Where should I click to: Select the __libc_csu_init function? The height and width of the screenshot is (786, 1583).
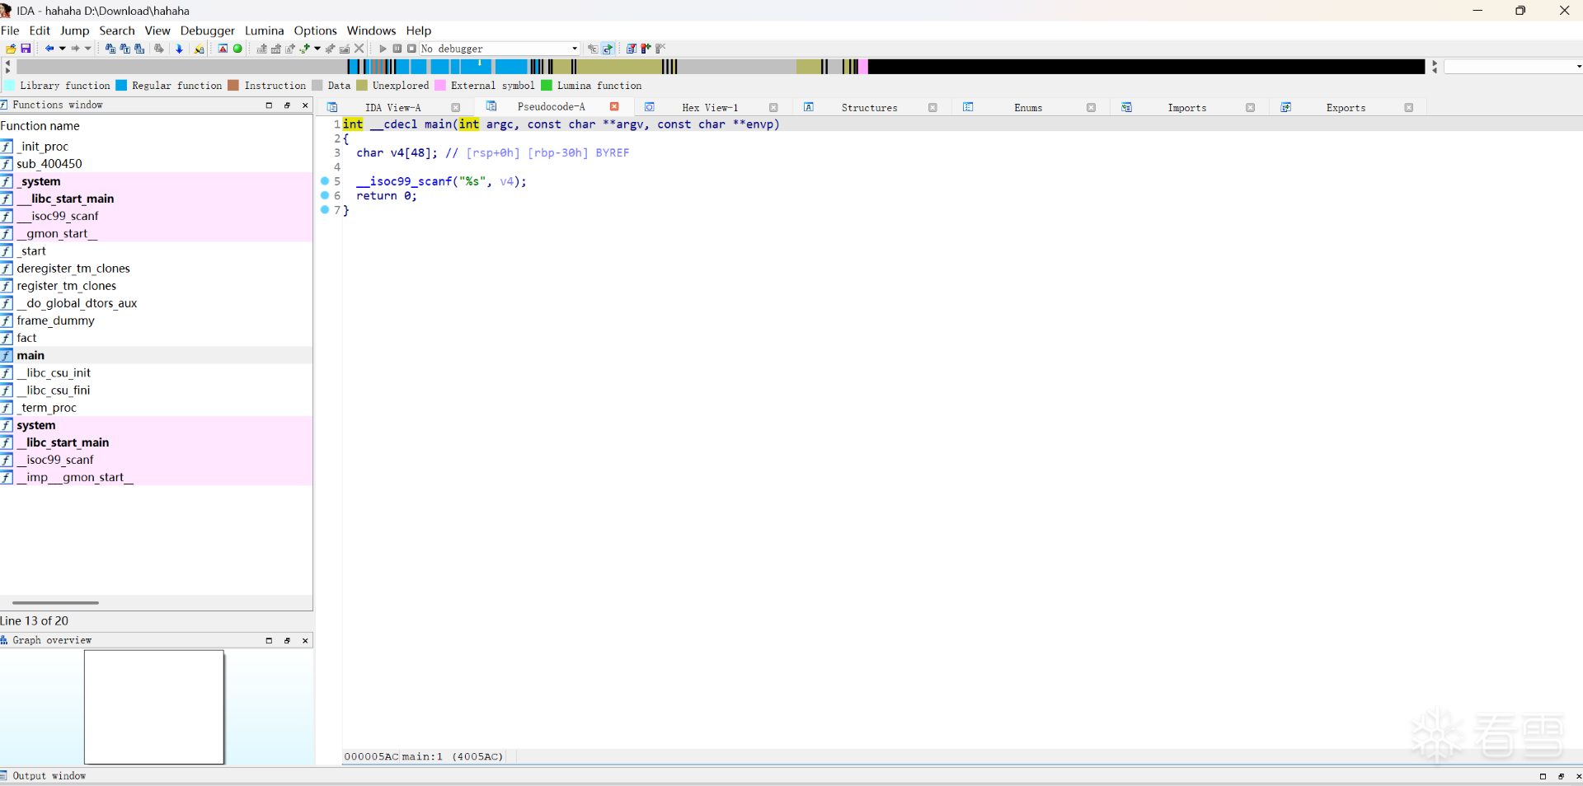(x=156, y=373)
